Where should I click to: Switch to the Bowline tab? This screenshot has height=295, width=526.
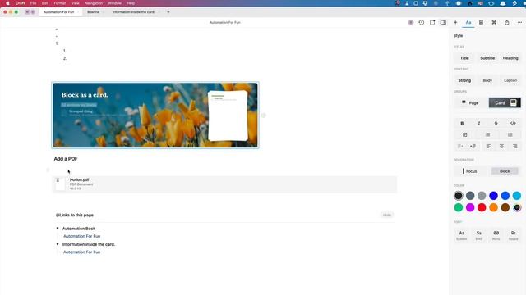(93, 12)
